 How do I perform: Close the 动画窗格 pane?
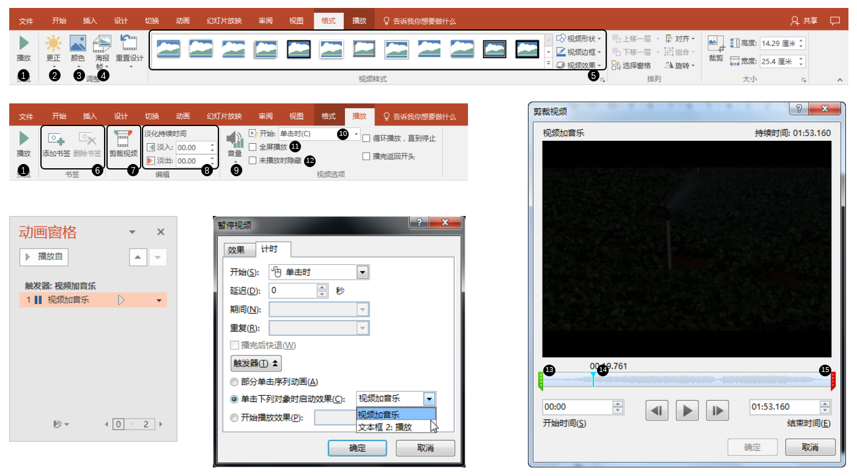[161, 232]
